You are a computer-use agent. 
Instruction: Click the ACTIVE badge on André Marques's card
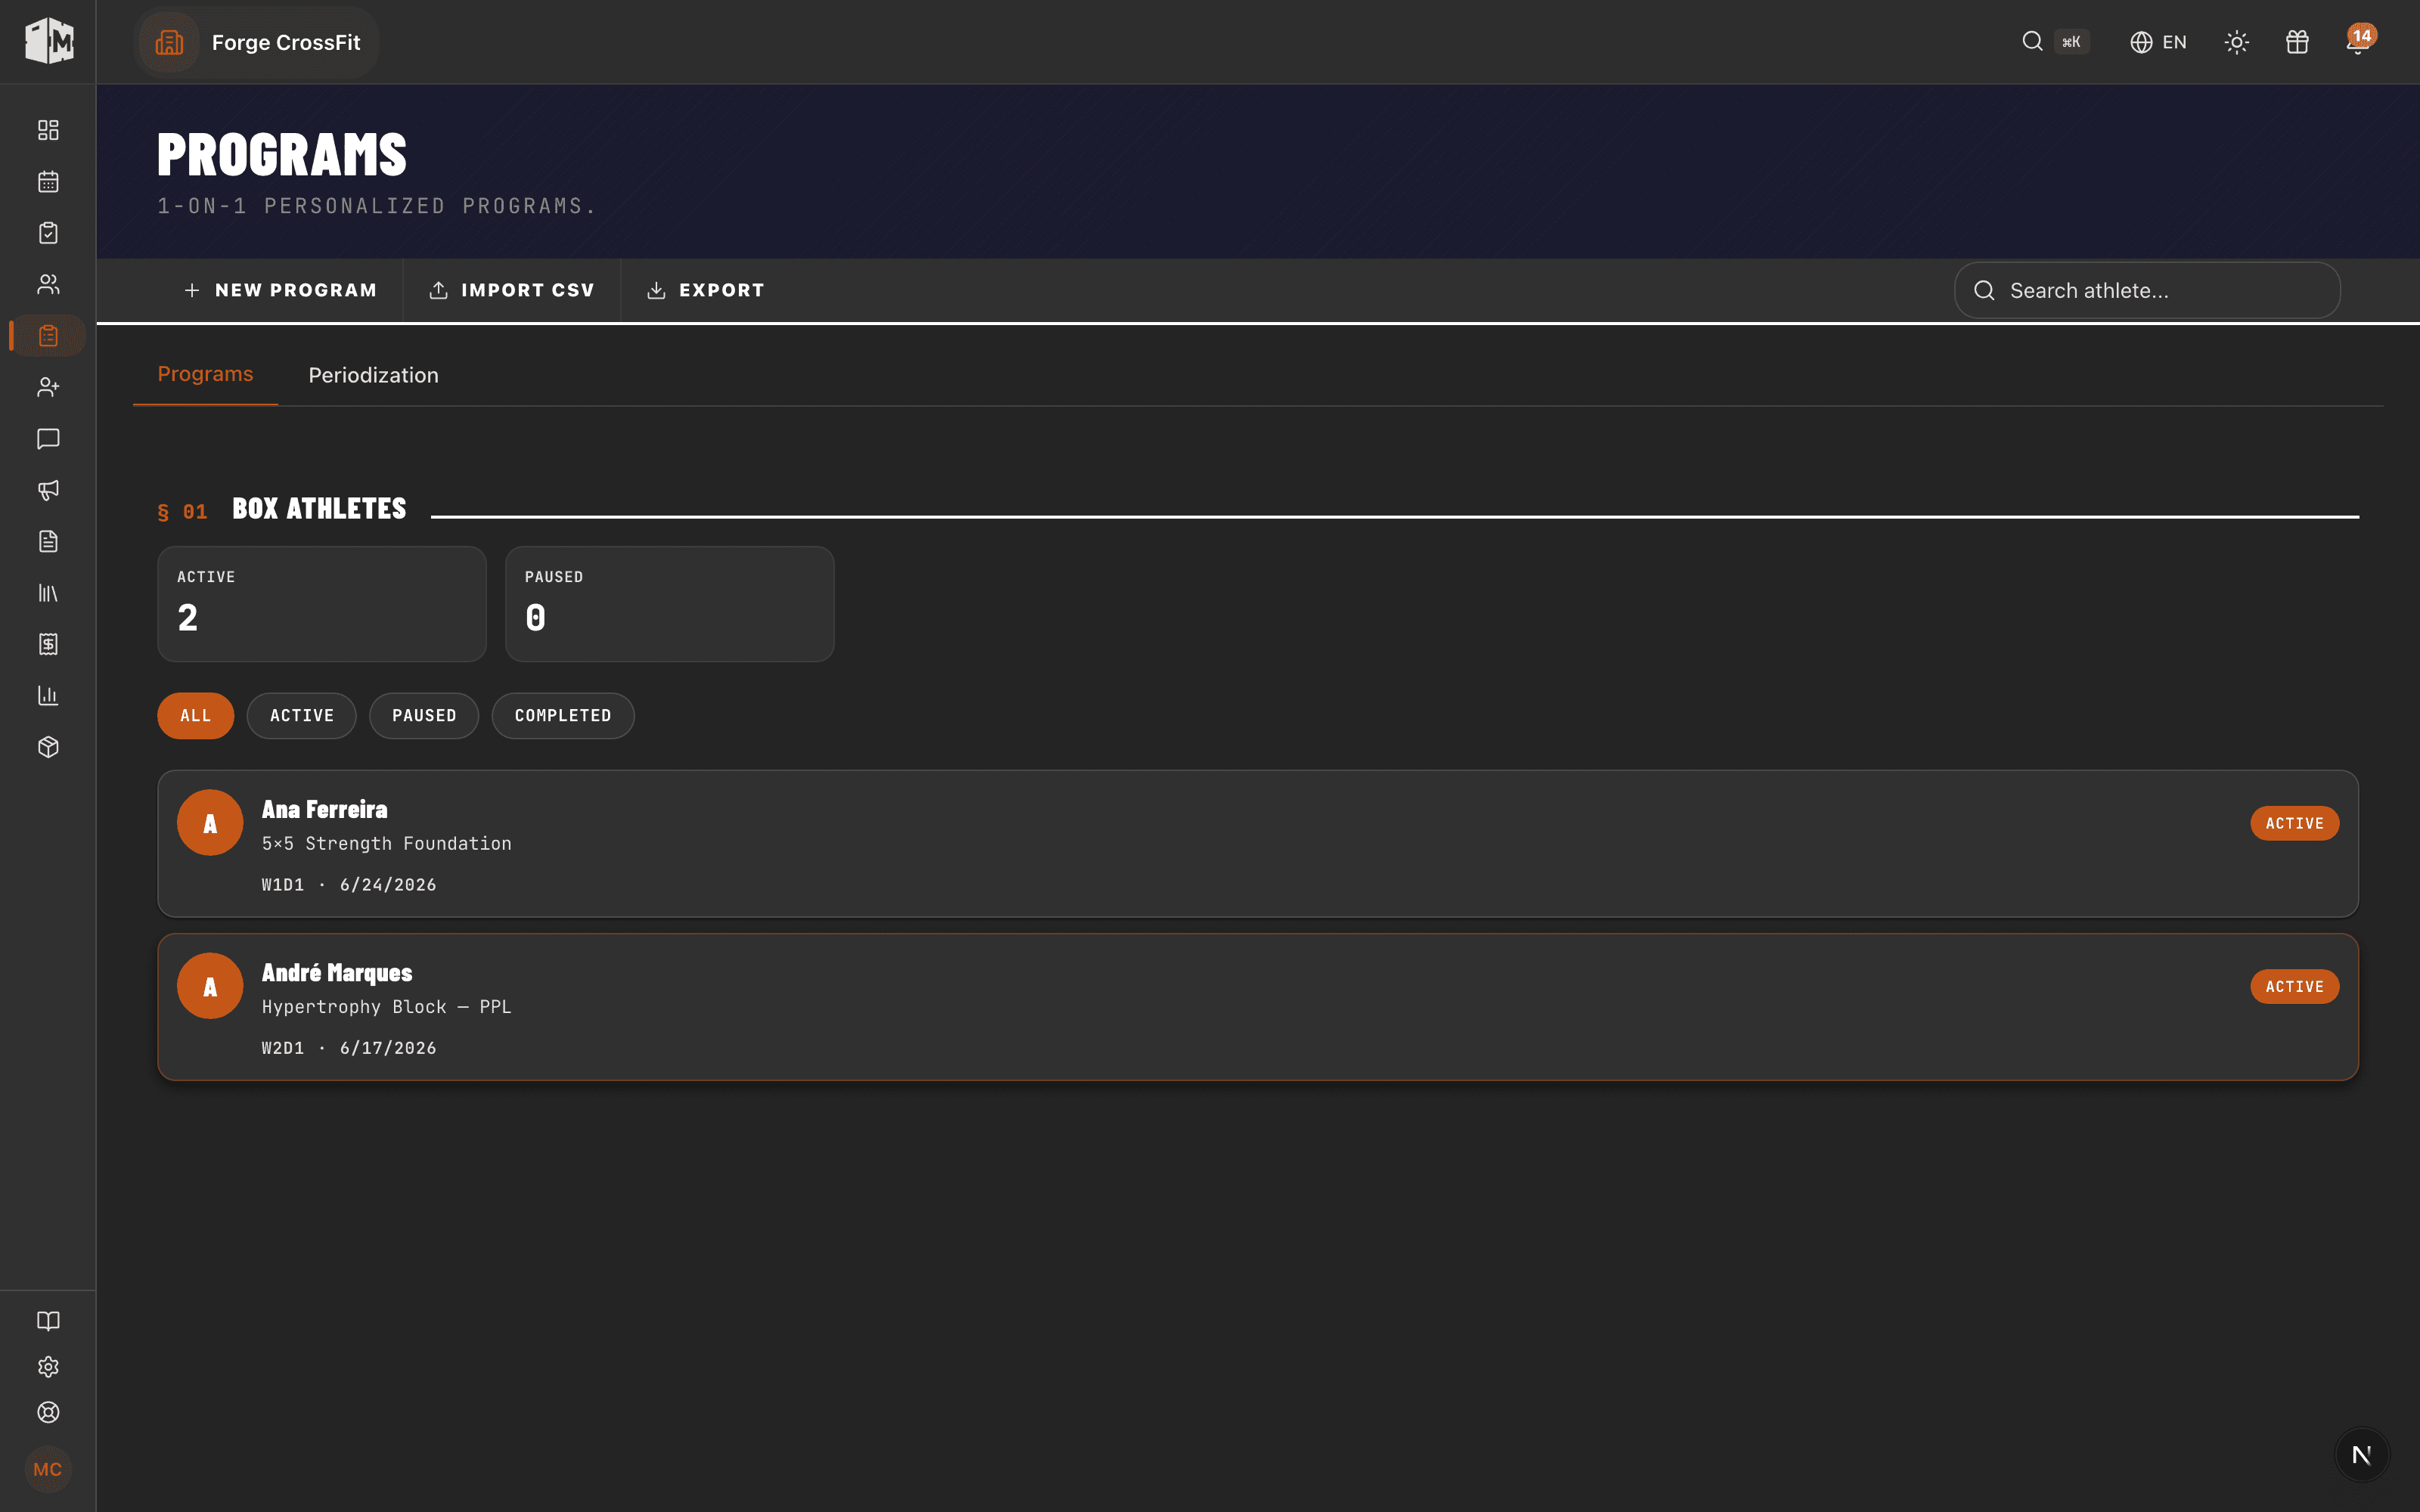[2294, 986]
